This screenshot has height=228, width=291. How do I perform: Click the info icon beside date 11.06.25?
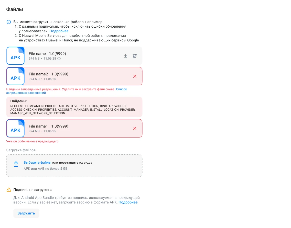(59, 59)
